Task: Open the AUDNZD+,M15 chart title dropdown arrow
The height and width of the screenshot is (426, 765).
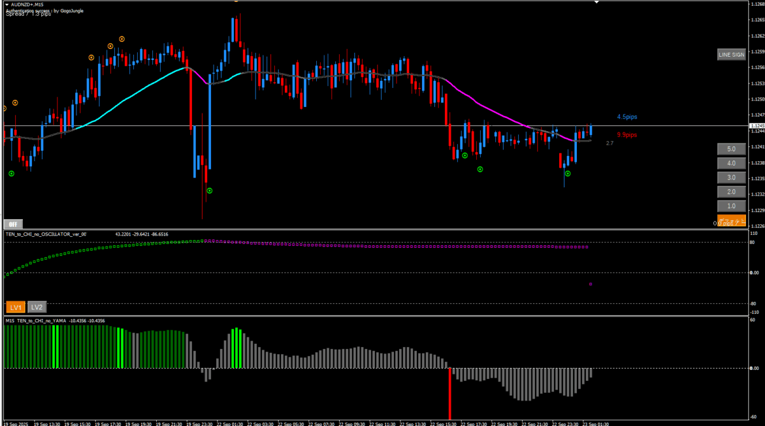Action: pos(6,4)
